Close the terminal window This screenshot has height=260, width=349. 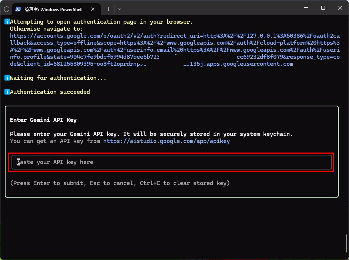[340, 8]
